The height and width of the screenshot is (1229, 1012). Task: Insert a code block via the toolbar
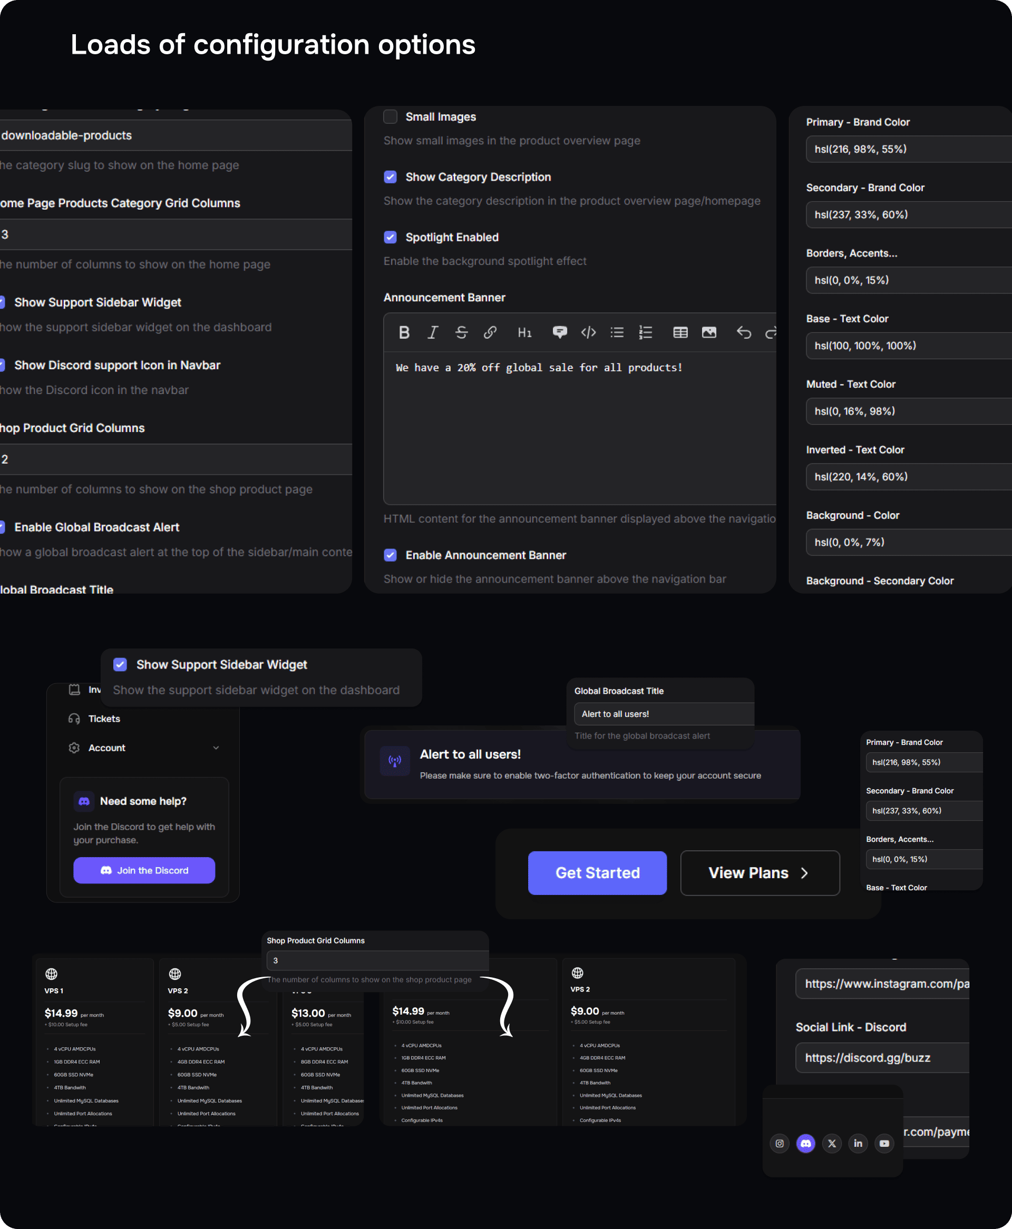coord(588,332)
